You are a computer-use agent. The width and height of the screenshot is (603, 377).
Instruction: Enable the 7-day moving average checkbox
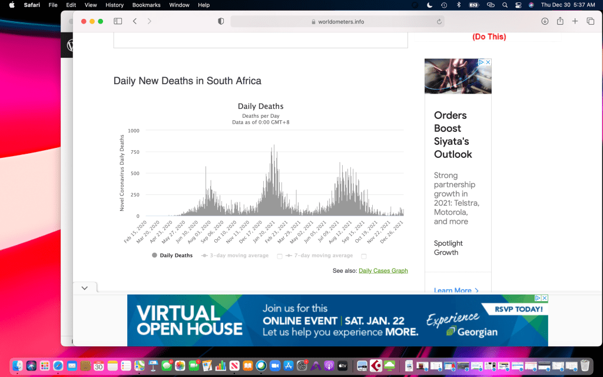tap(364, 256)
